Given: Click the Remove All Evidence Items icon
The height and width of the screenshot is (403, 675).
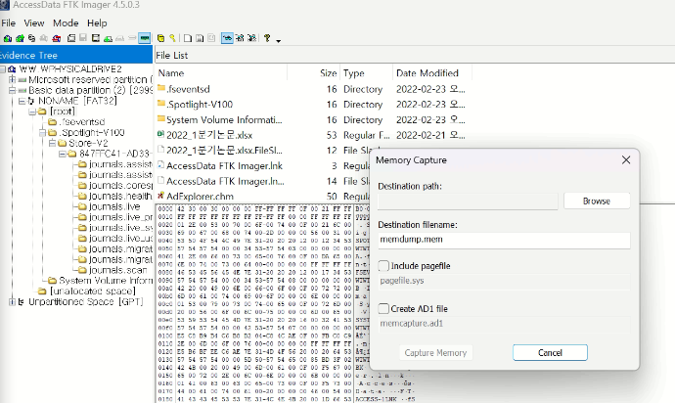Looking at the screenshot, I should tap(57, 38).
